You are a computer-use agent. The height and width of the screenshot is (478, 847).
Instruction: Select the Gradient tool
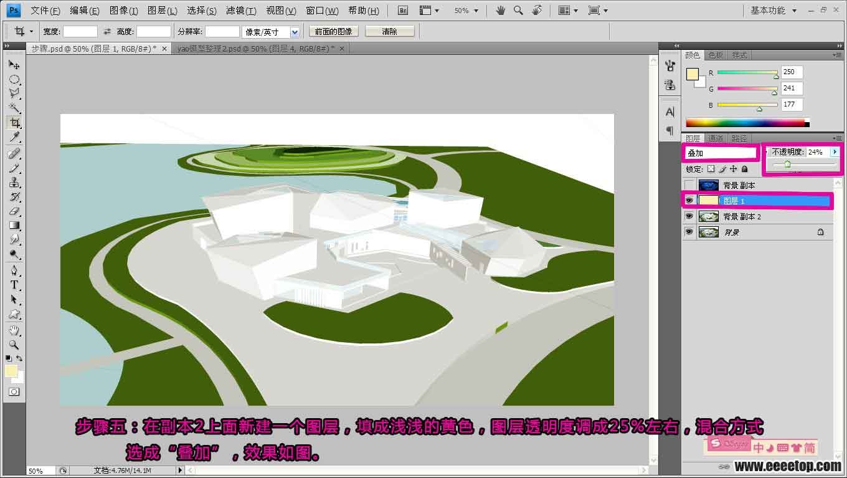pos(14,226)
